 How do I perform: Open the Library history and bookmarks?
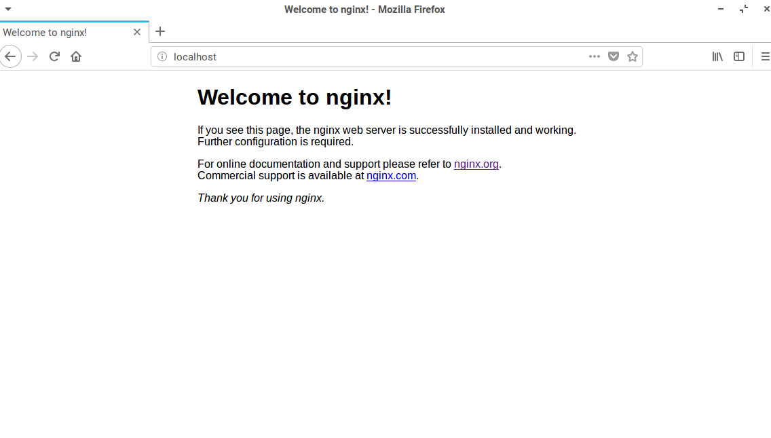click(x=717, y=56)
